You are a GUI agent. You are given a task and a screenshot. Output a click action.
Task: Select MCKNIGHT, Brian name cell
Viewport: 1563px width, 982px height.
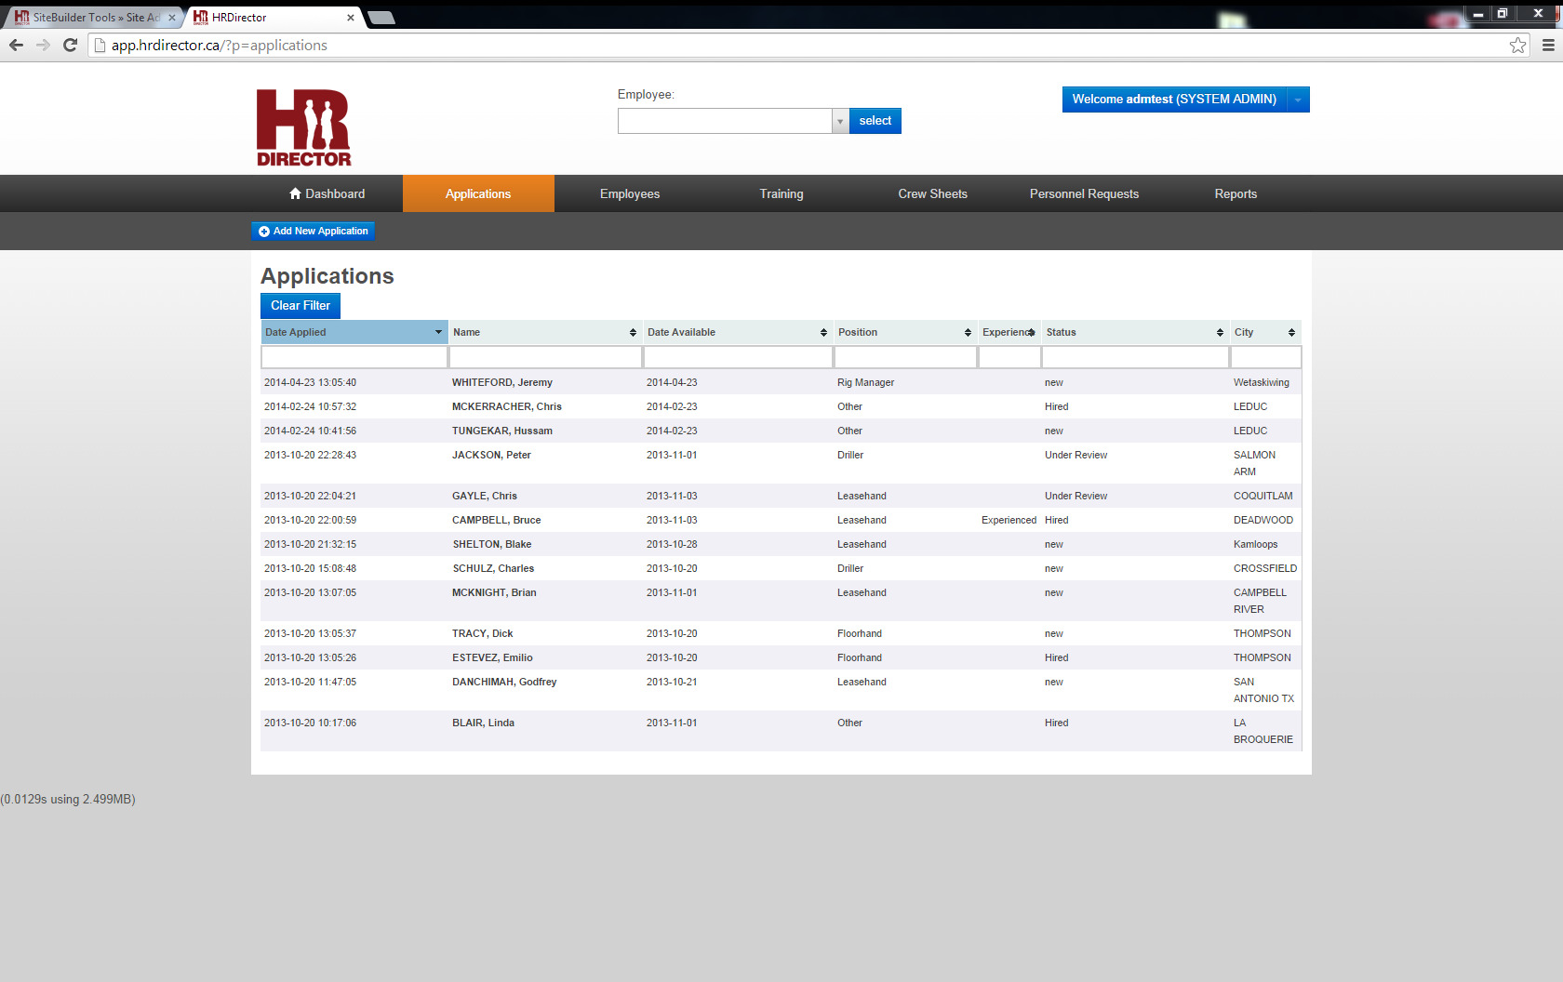tap(494, 592)
